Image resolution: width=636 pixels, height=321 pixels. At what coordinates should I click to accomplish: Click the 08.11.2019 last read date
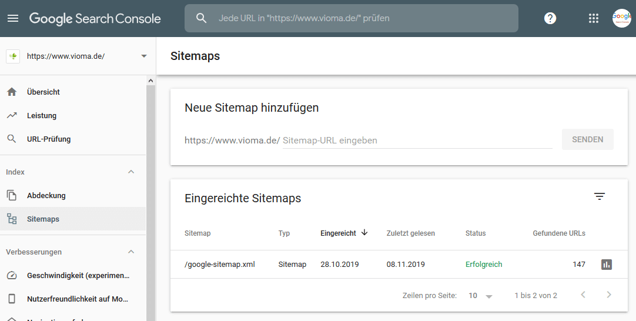pos(406,265)
